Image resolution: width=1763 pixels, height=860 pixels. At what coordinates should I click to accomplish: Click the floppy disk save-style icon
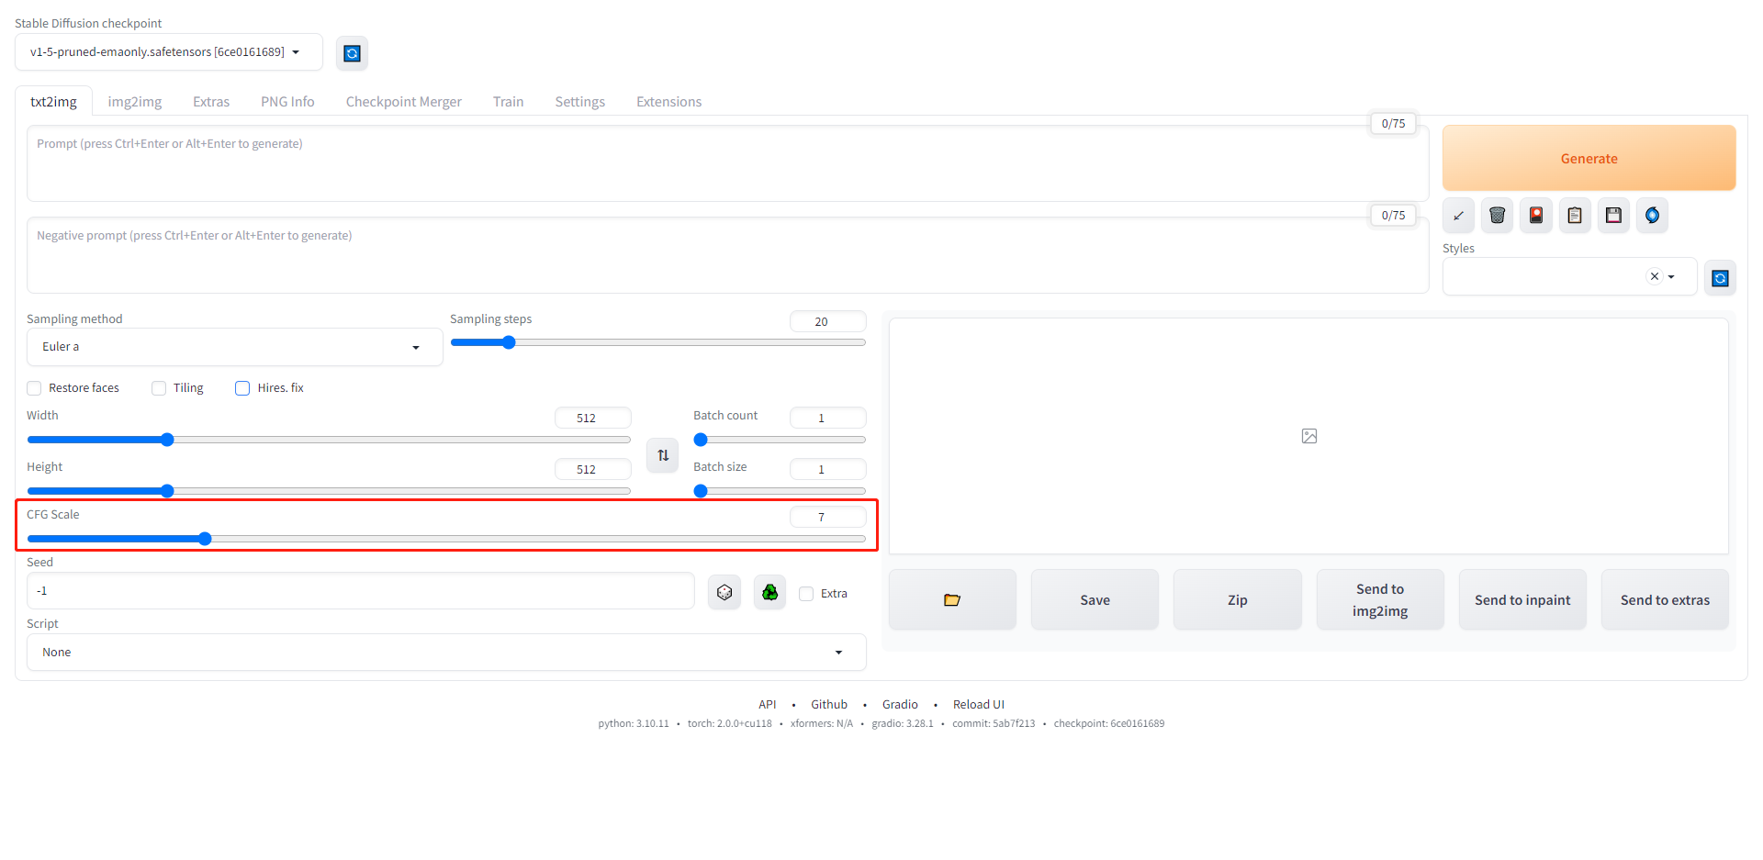[1613, 216]
